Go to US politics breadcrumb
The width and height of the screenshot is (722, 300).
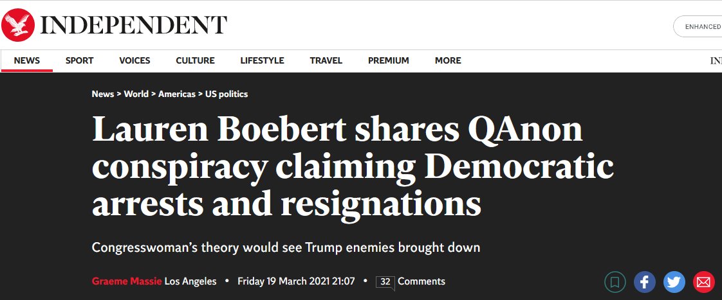(227, 94)
